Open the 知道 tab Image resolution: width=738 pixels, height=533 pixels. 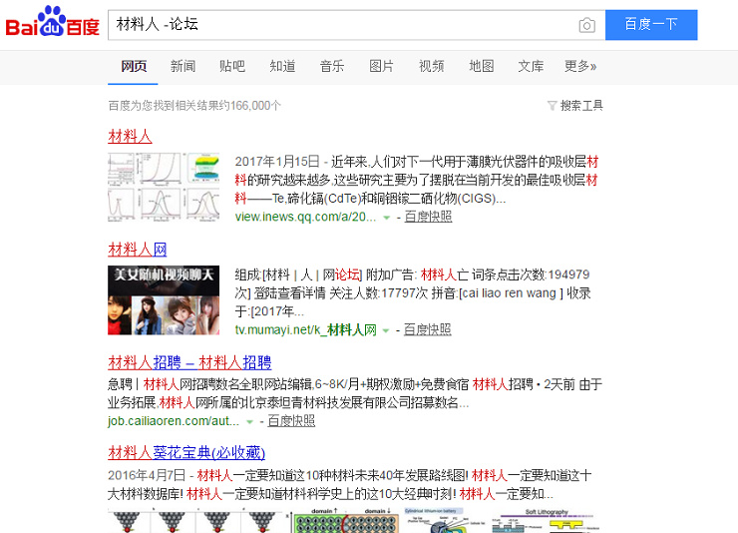[282, 66]
